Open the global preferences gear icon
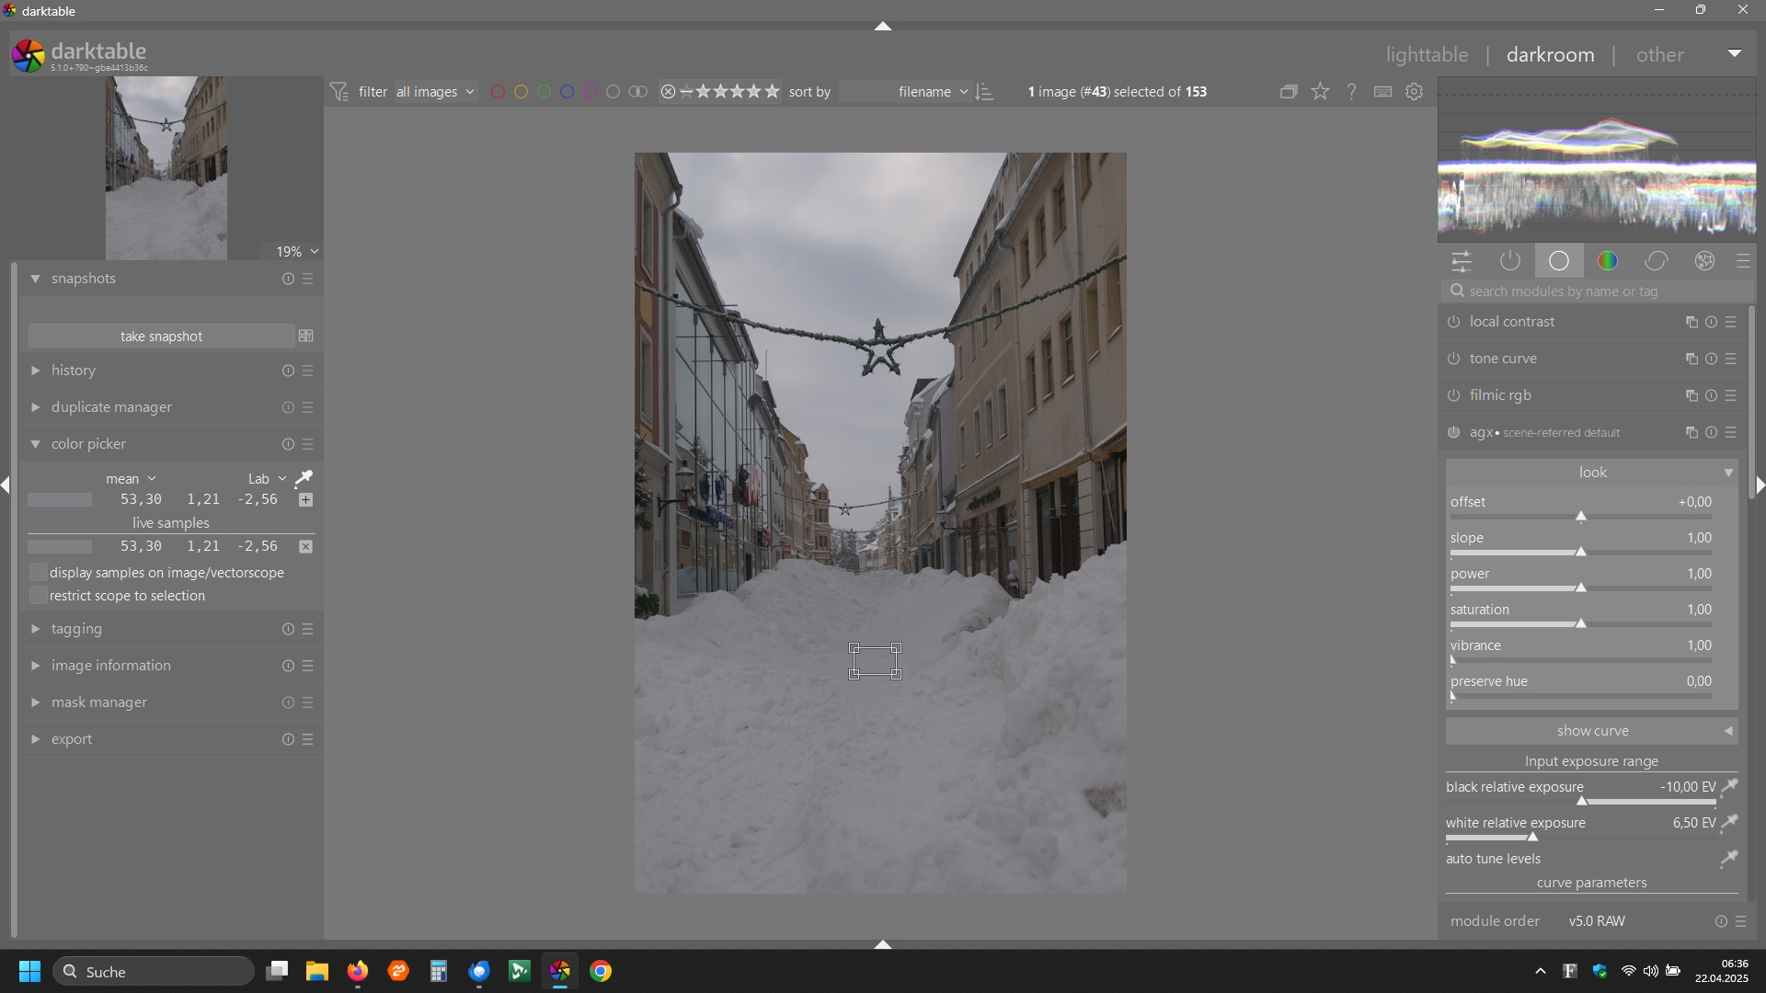This screenshot has height=993, width=1766. 1415,92
